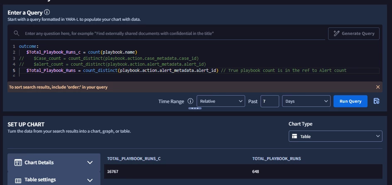Click the table cell value 16767

112,172
